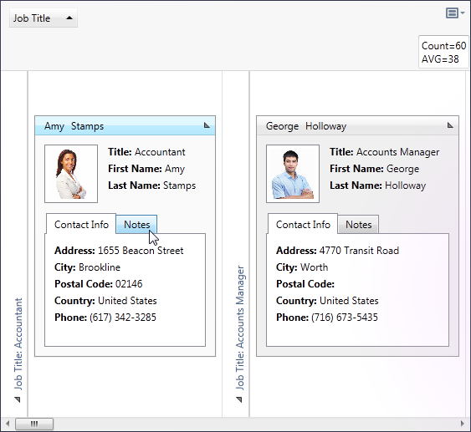The width and height of the screenshot is (471, 432).
Task: Click the AVG=38 summary value
Action: (440, 59)
